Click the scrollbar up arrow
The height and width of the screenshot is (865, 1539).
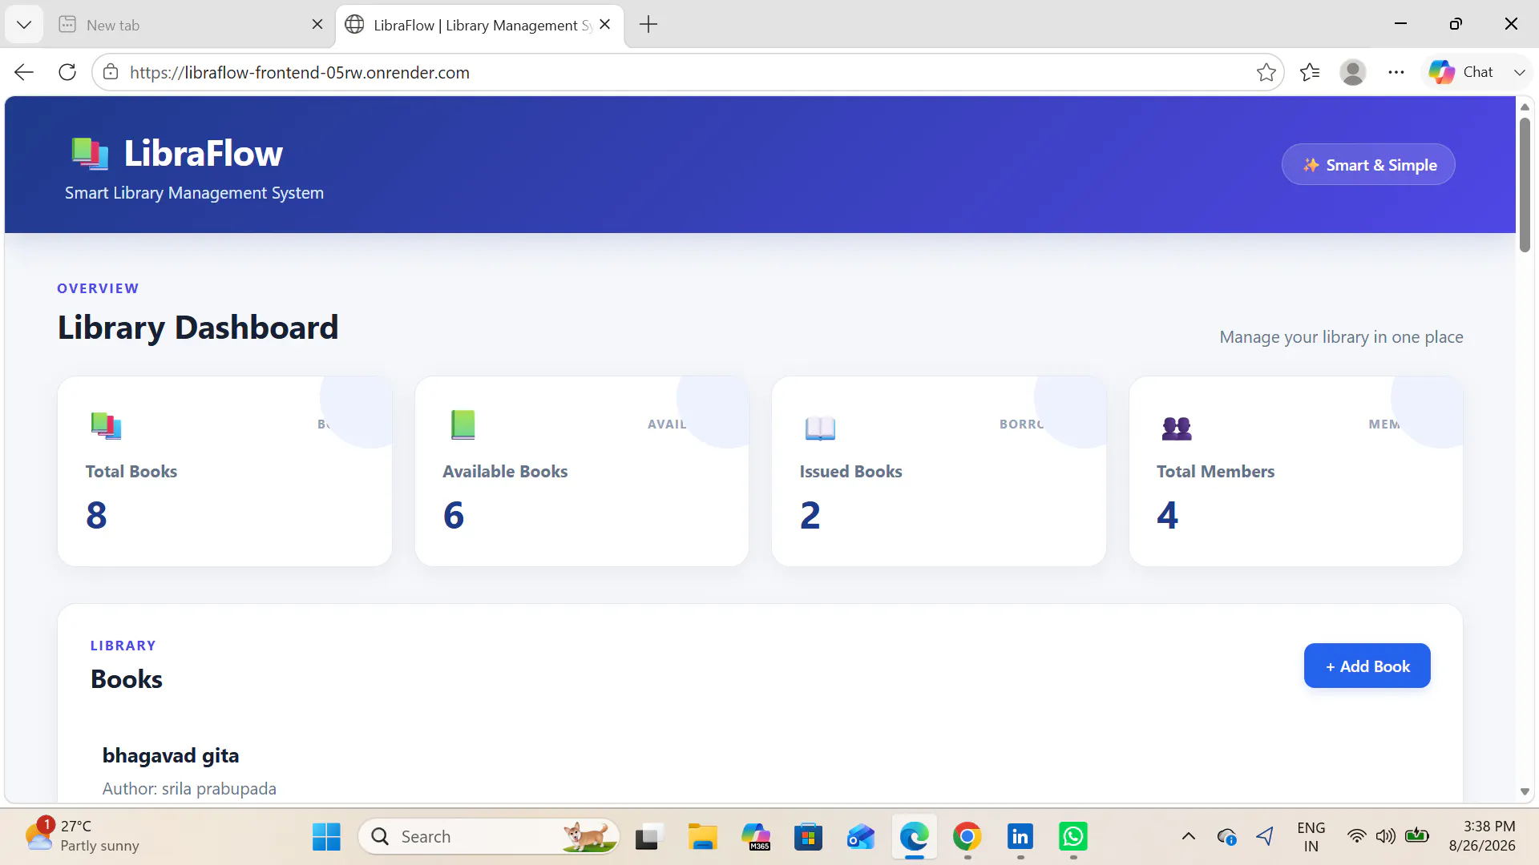tap(1525, 107)
